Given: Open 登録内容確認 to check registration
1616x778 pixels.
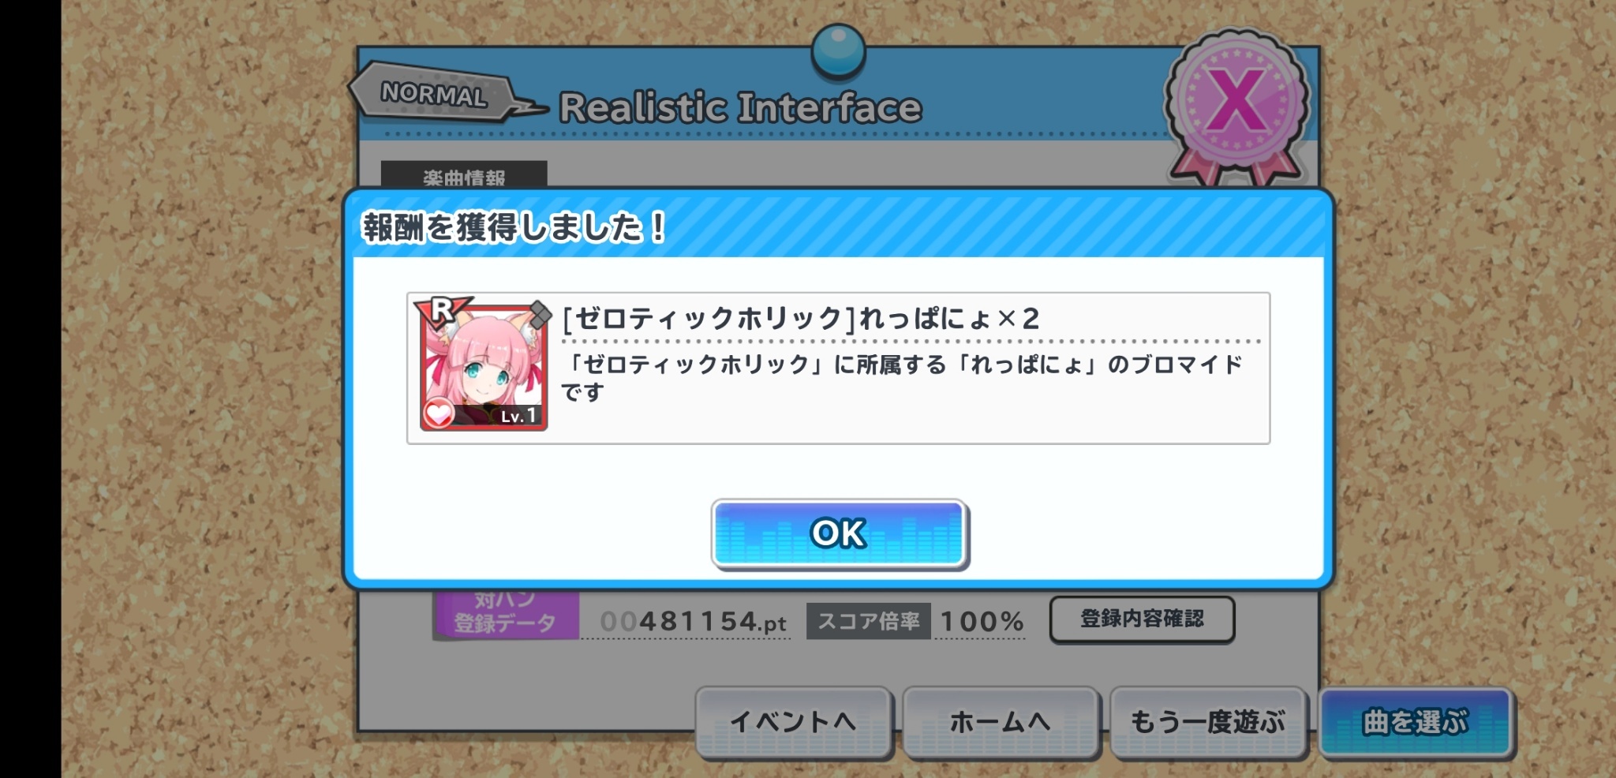Looking at the screenshot, I should pos(1142,619).
